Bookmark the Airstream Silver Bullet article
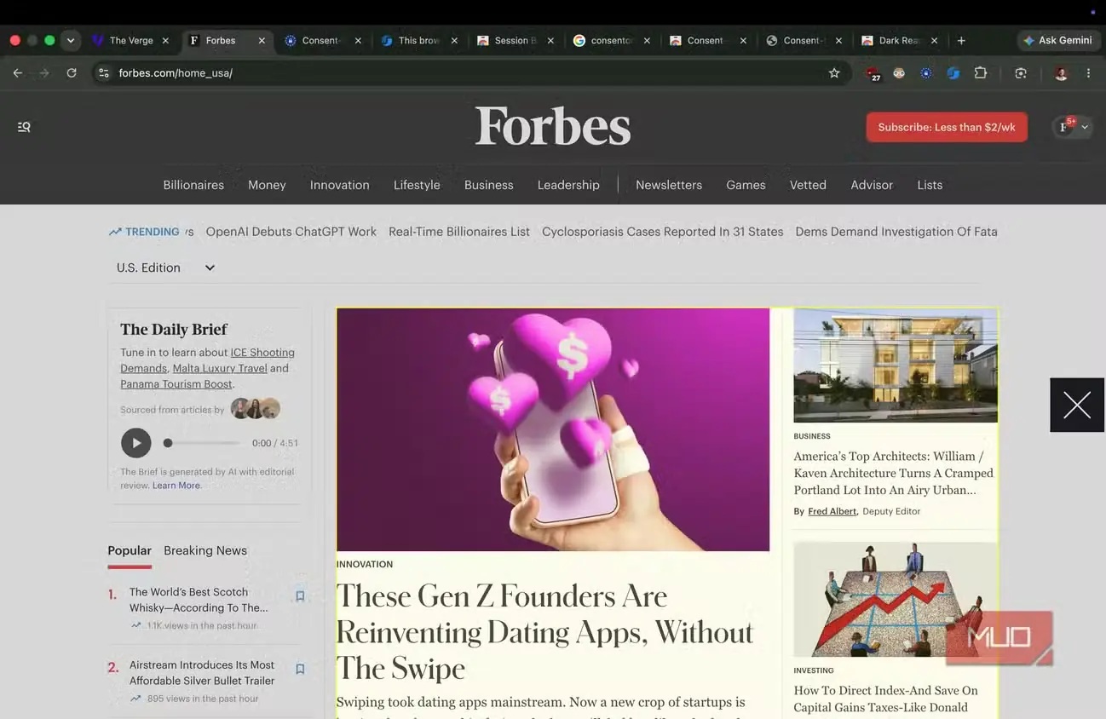This screenshot has width=1106, height=719. pyautogui.click(x=300, y=670)
